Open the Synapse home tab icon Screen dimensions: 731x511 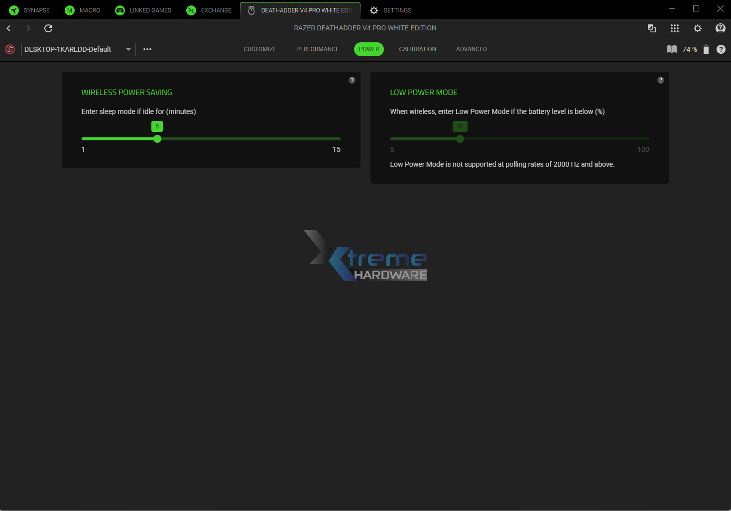[x=13, y=10]
